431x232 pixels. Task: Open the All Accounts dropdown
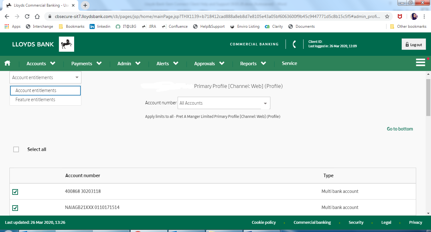[x=224, y=103]
